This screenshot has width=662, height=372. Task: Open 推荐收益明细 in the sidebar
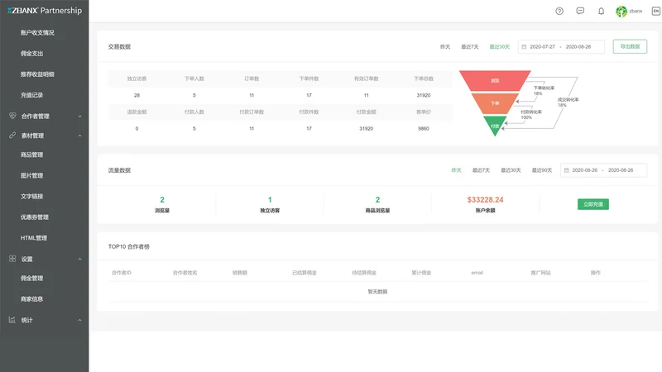37,74
